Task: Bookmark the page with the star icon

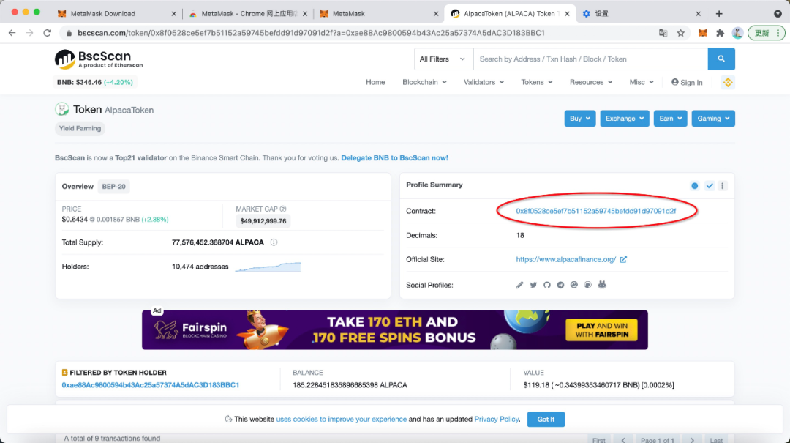Action: 681,33
